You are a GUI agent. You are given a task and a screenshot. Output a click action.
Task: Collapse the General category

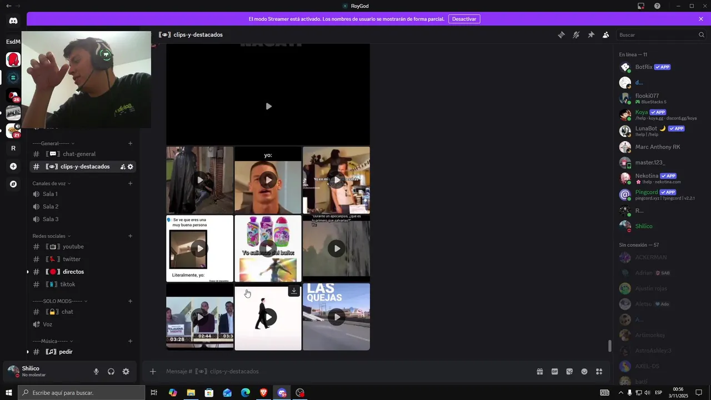53,143
